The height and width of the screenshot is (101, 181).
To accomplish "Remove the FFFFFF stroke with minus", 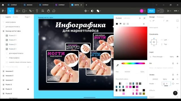I will pos(177,79).
